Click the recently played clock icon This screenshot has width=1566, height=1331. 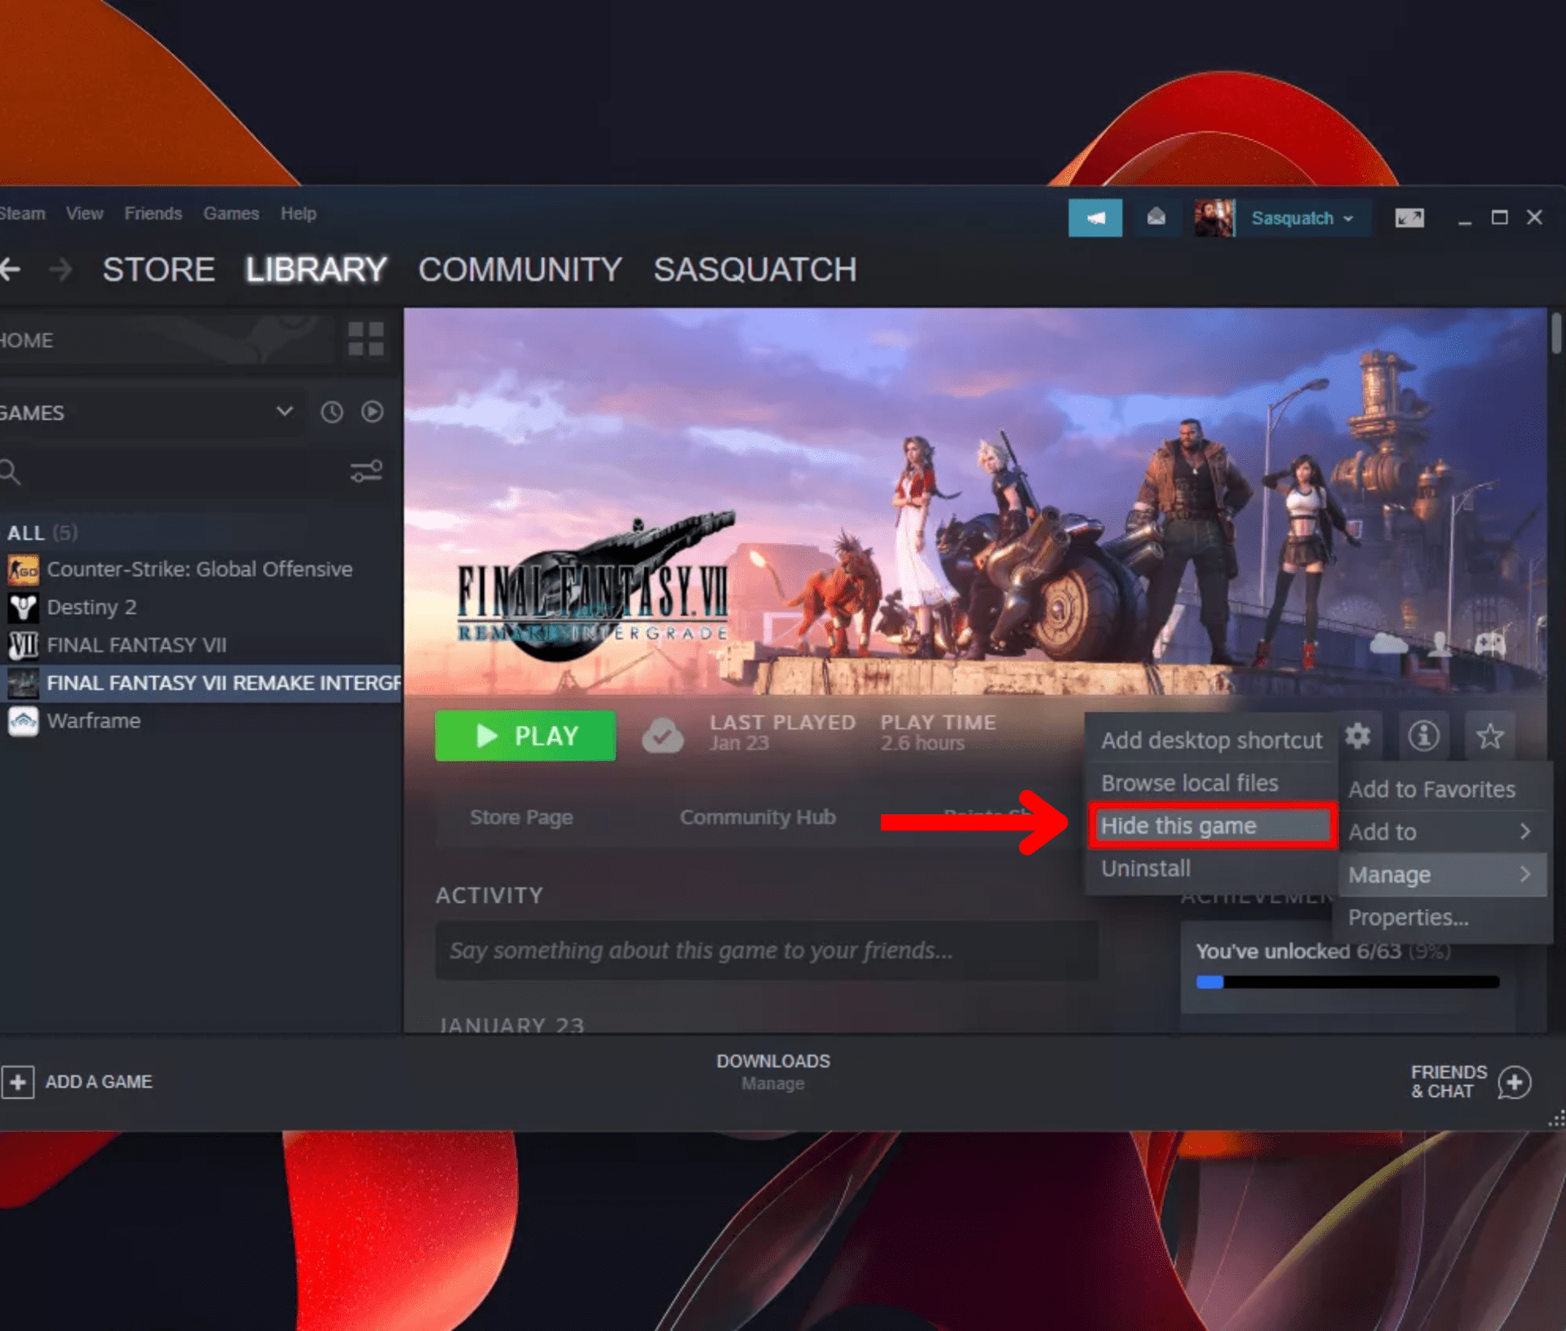[331, 413]
